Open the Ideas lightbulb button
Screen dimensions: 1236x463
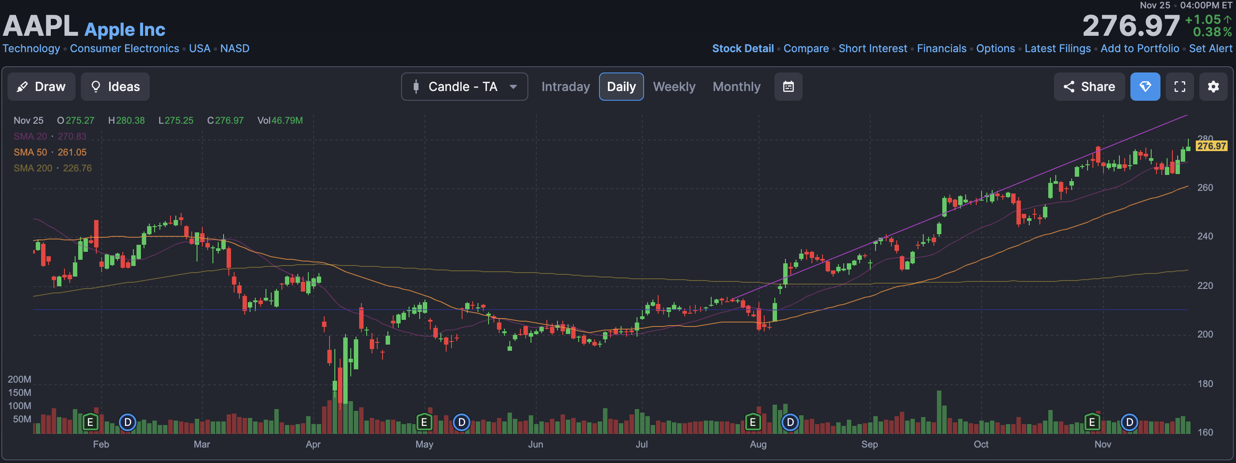point(115,86)
